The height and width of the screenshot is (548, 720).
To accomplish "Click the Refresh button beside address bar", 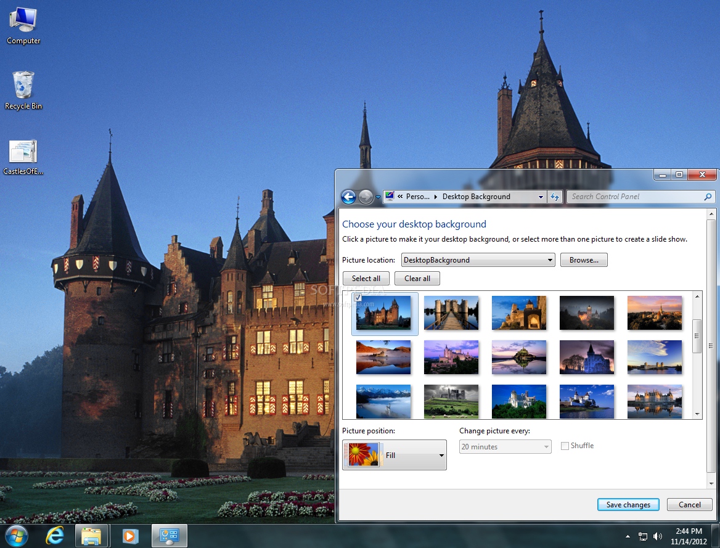I will 555,197.
